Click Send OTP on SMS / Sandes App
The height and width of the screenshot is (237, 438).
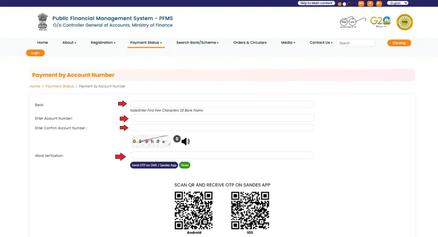pyautogui.click(x=154, y=165)
